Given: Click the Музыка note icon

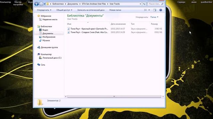Looking at the screenshot, I should (40, 40).
